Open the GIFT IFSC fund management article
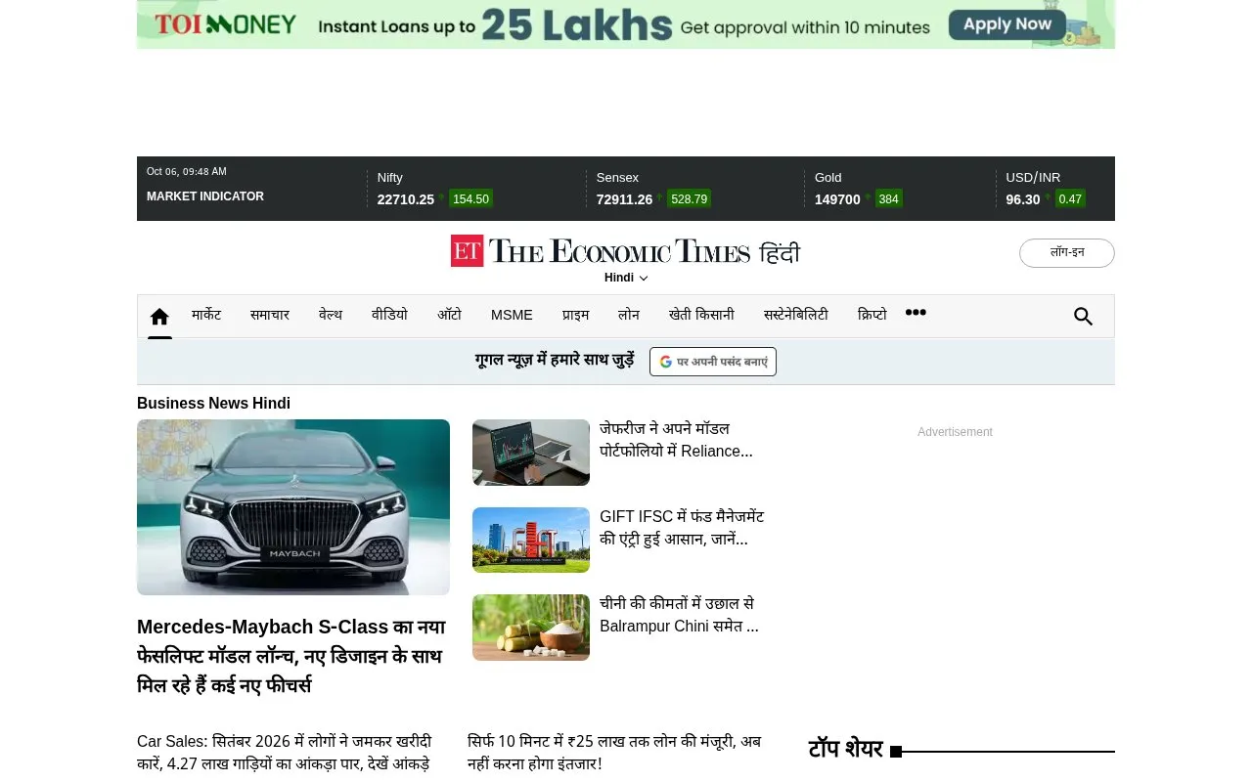The image size is (1252, 782). [x=682, y=528]
